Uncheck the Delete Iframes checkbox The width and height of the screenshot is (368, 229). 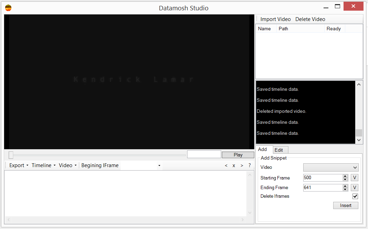tap(355, 196)
